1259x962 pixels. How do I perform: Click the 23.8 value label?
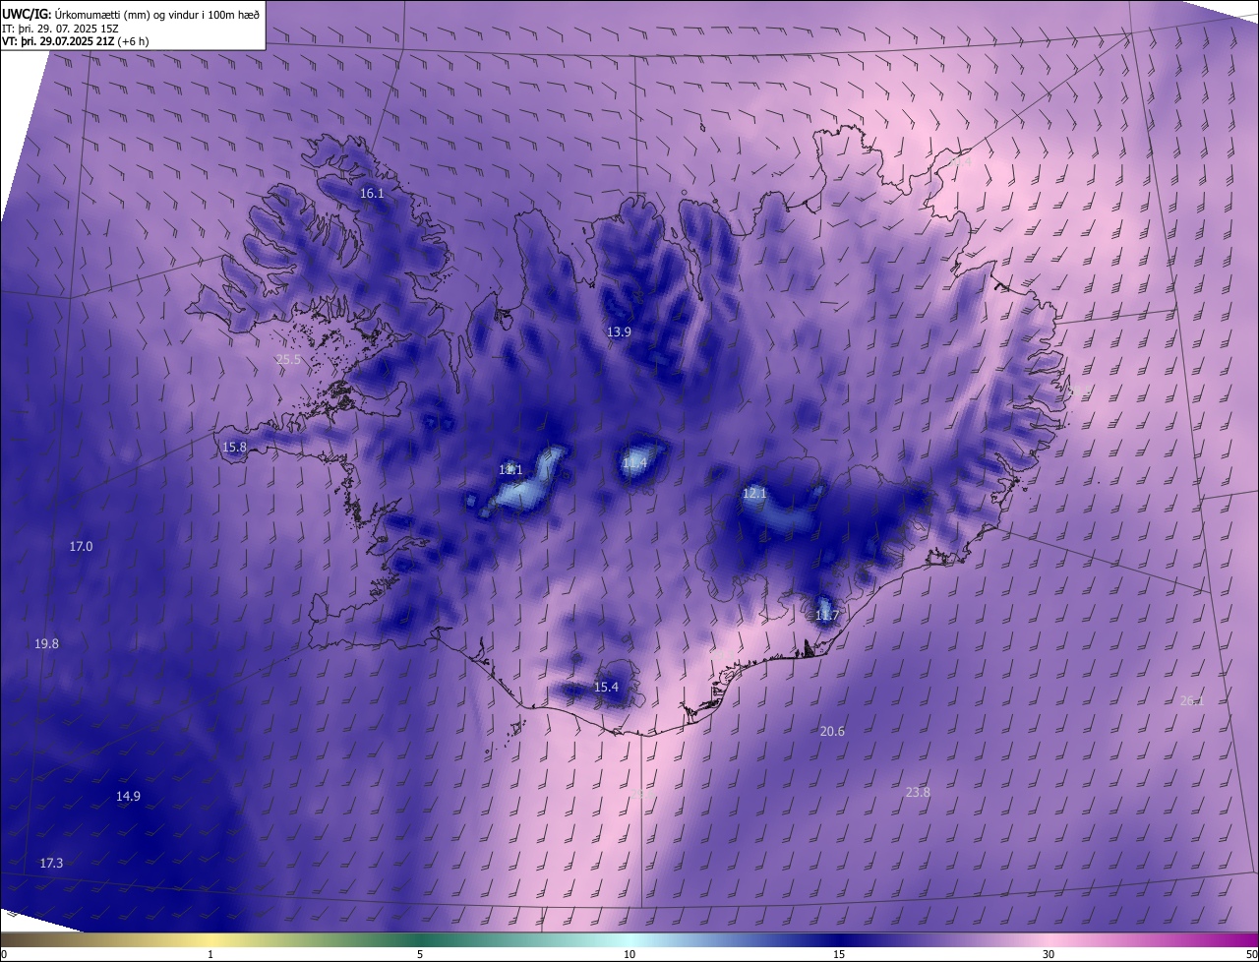click(918, 793)
